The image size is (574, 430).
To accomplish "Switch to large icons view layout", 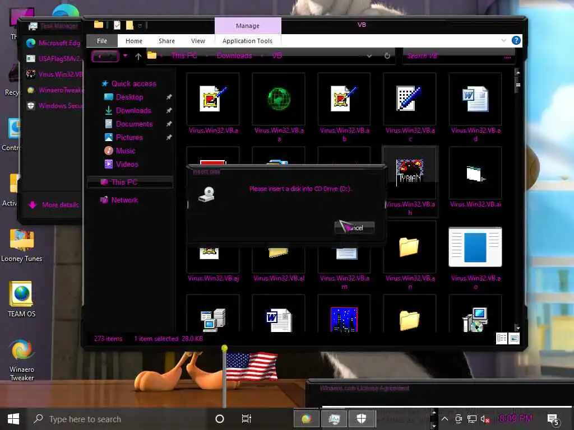I will 514,339.
